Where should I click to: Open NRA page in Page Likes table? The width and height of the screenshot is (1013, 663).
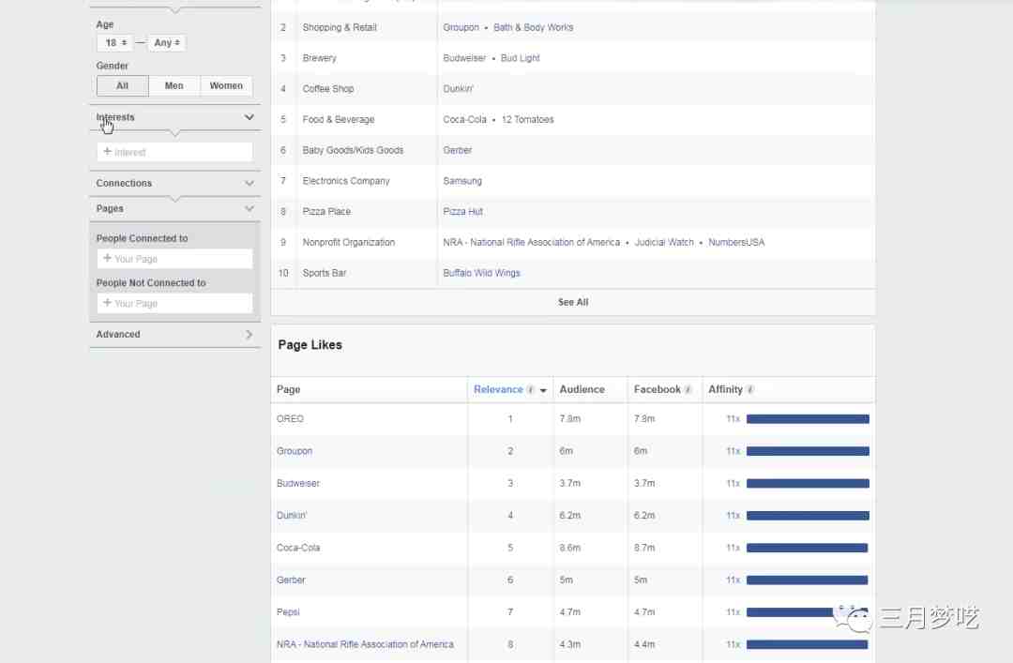point(365,644)
